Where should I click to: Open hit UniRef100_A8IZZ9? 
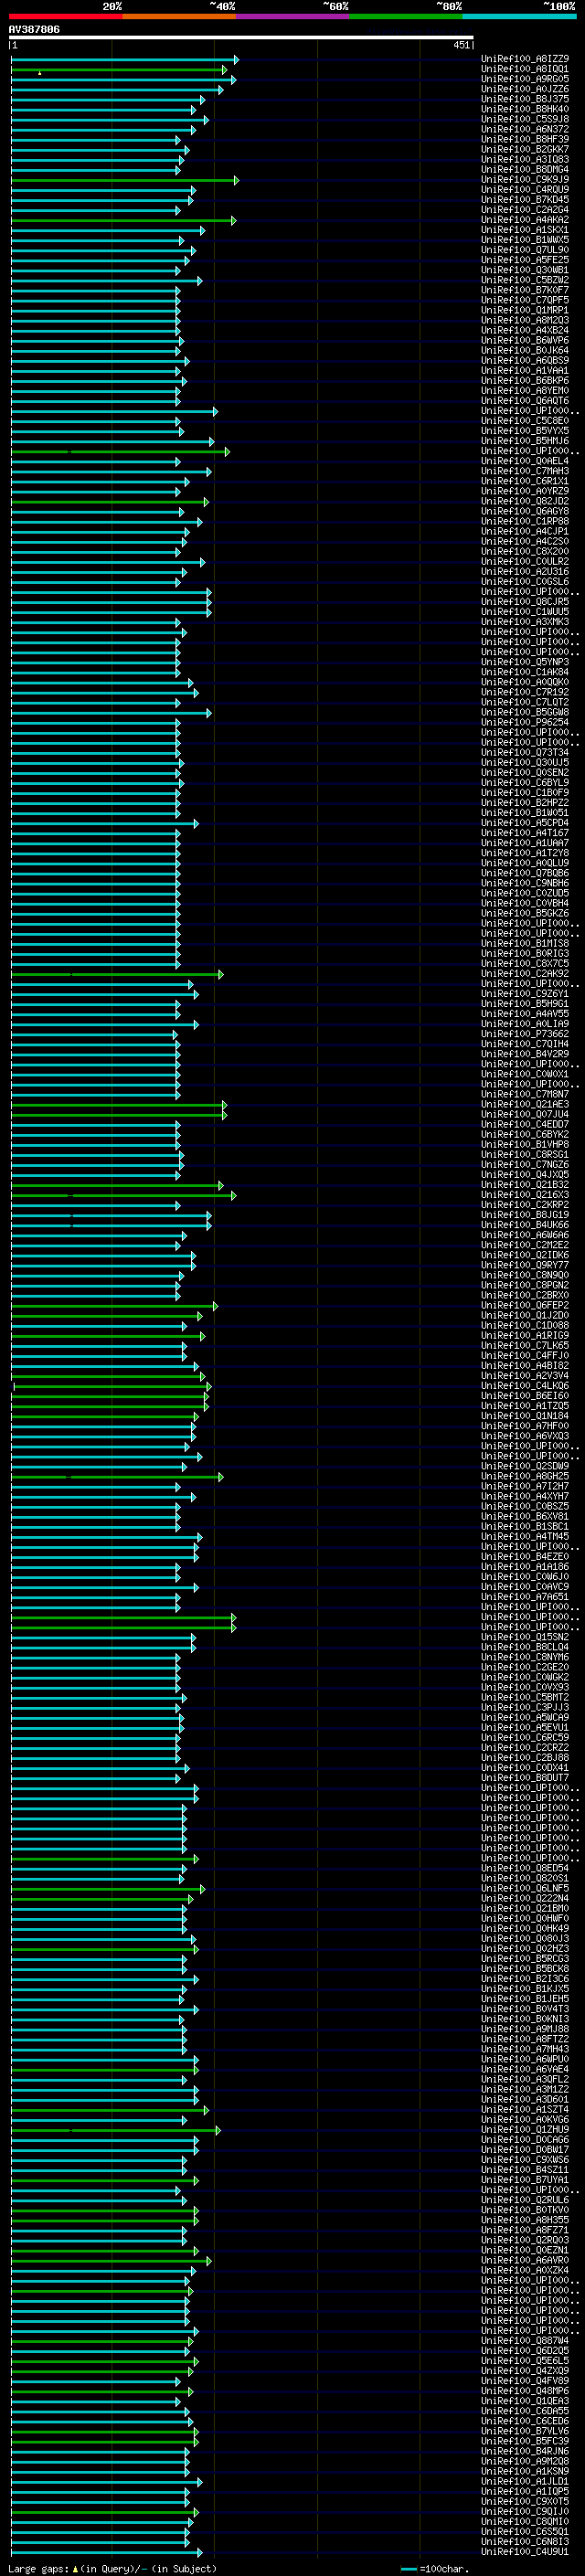point(525,59)
